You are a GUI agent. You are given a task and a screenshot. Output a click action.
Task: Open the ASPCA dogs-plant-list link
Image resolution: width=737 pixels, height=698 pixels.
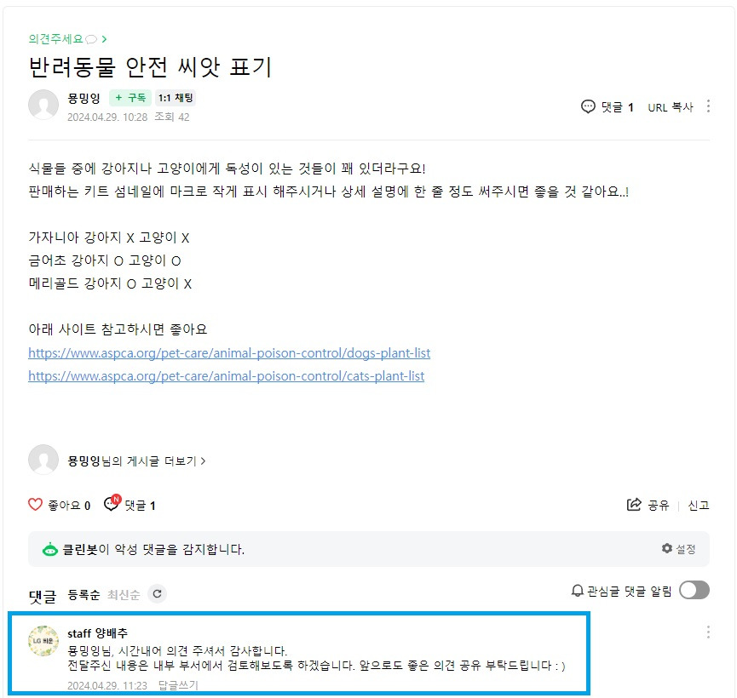[229, 353]
